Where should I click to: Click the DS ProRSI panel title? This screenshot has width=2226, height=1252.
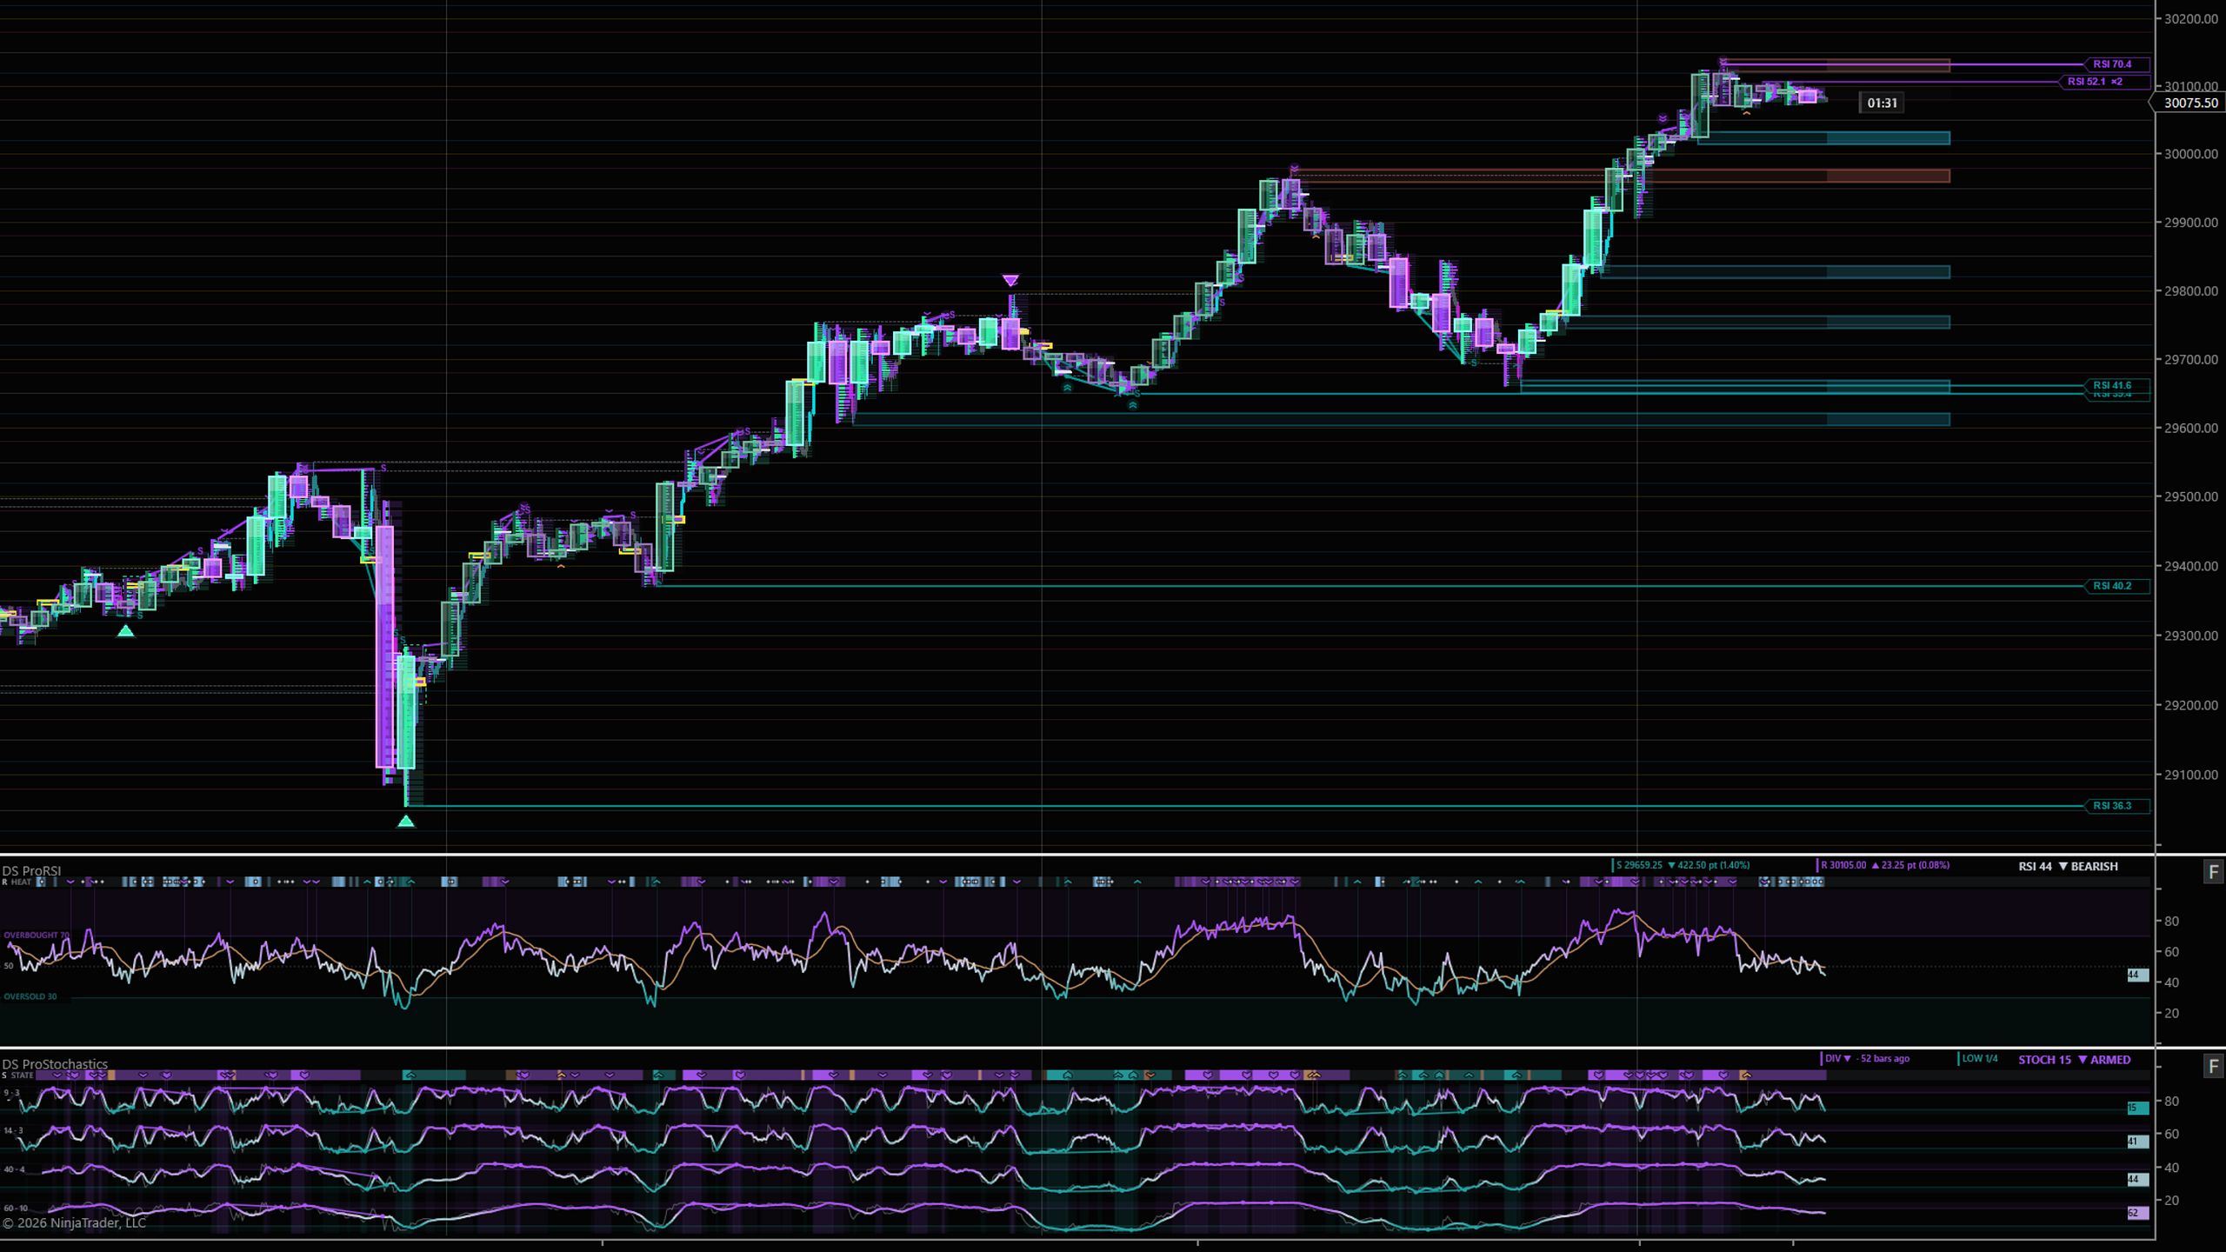31,870
